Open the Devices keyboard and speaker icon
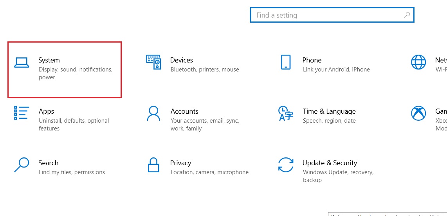 [x=154, y=62]
